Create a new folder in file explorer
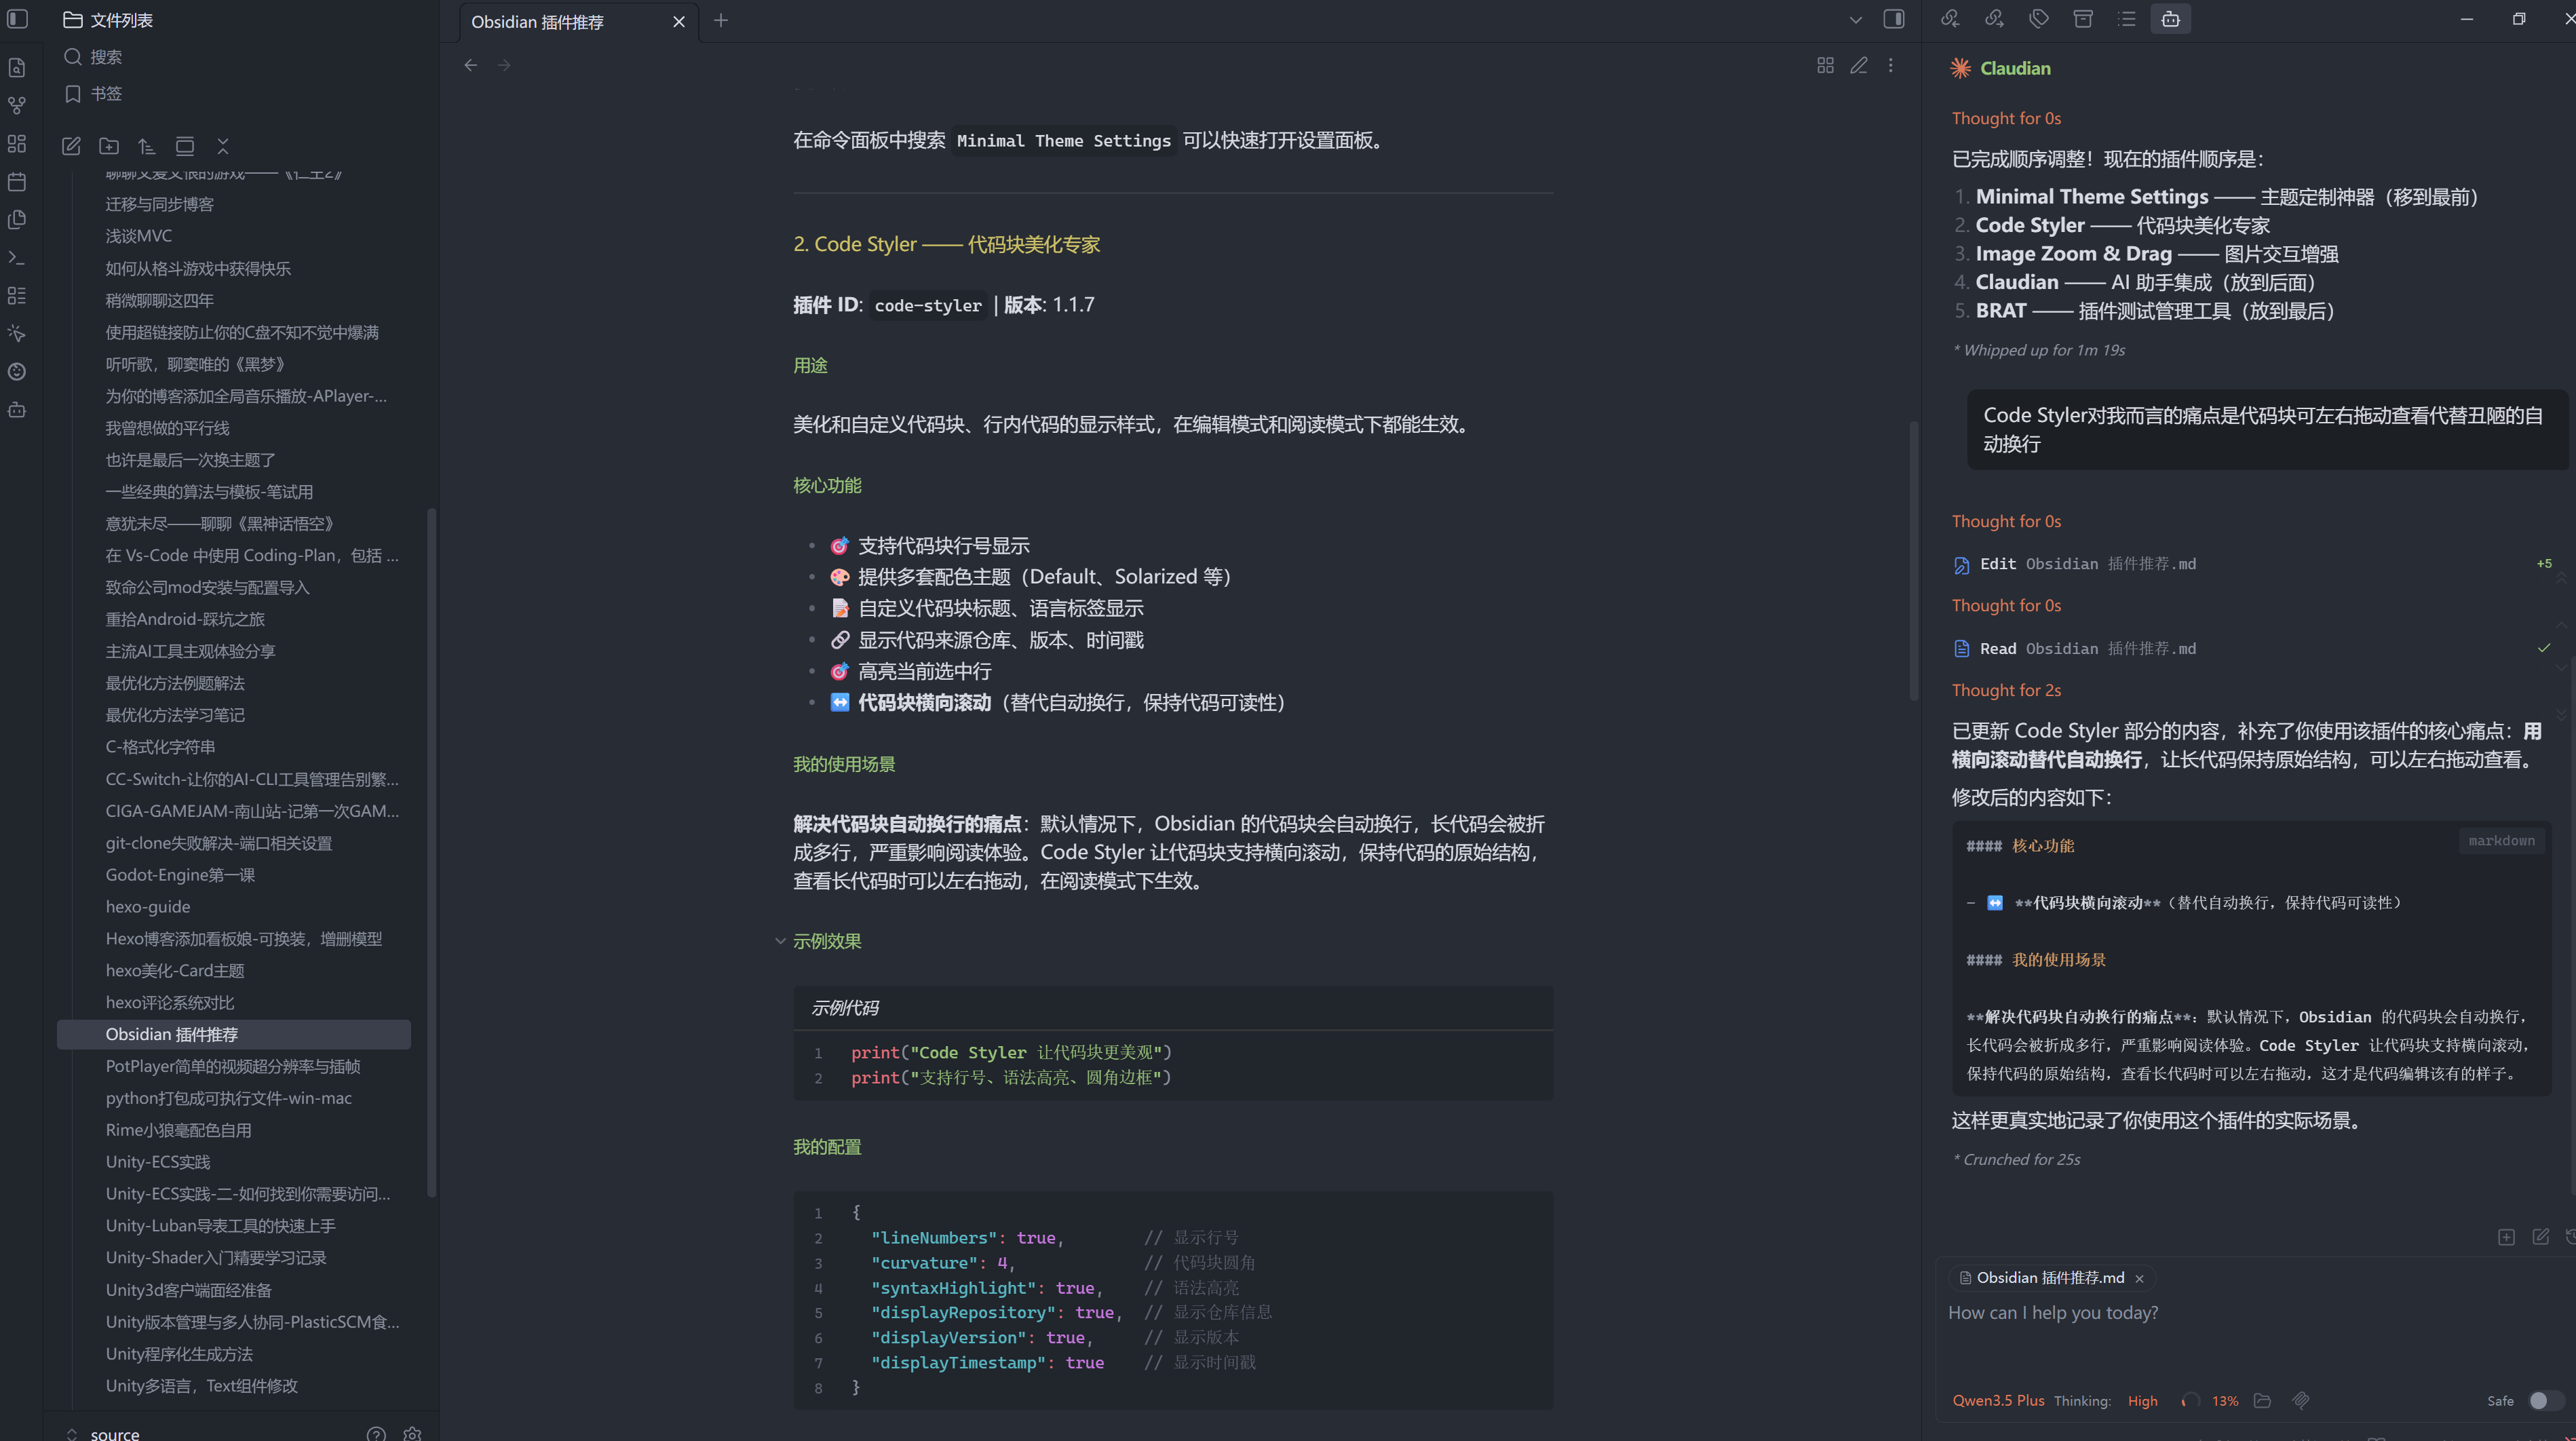The image size is (2576, 1441). [109, 146]
